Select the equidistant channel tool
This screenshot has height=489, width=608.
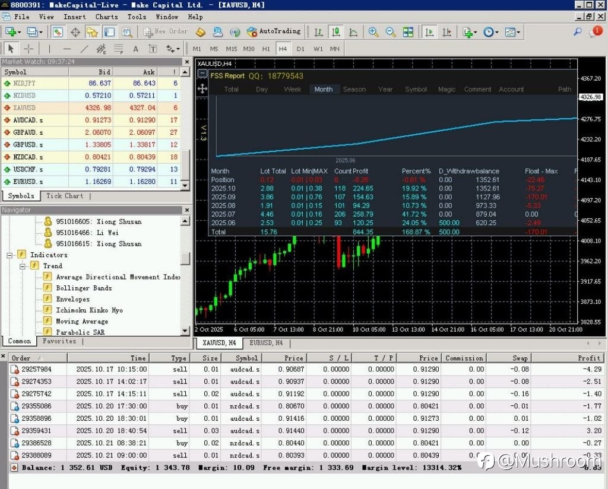click(101, 49)
